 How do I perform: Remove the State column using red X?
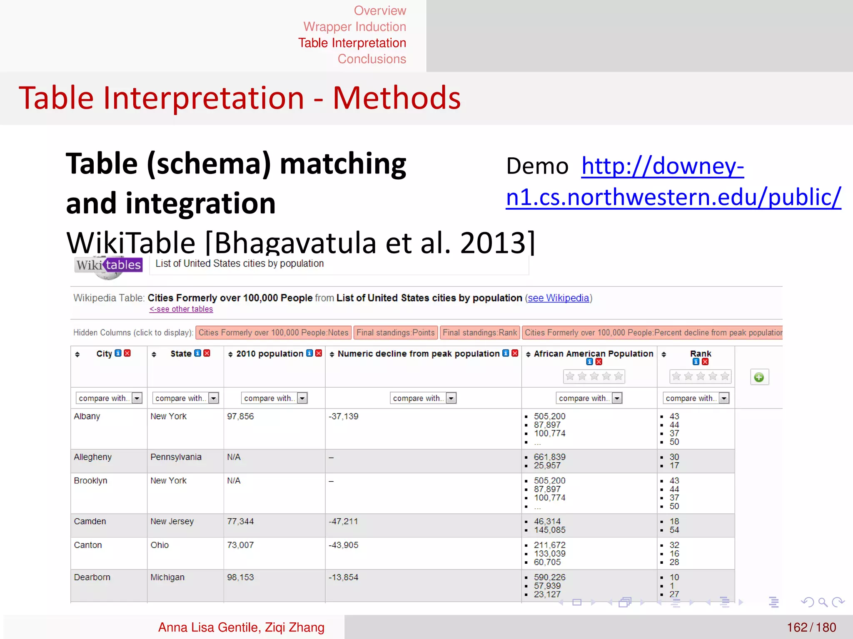207,353
